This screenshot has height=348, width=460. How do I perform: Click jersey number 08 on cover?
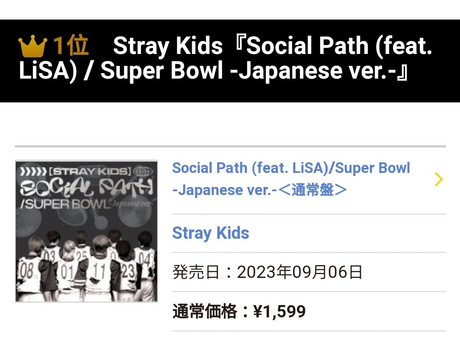tap(26, 271)
